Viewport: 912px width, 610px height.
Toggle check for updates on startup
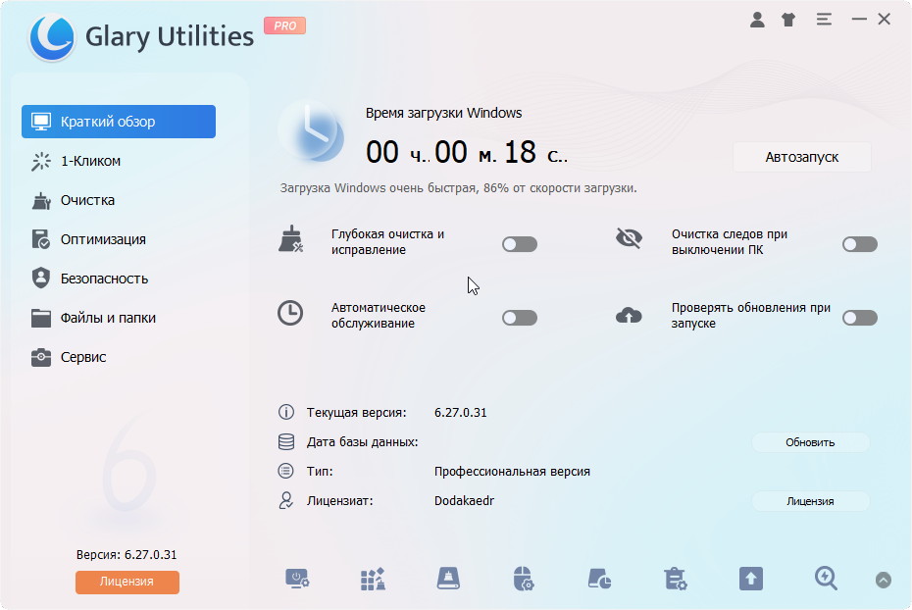(860, 318)
